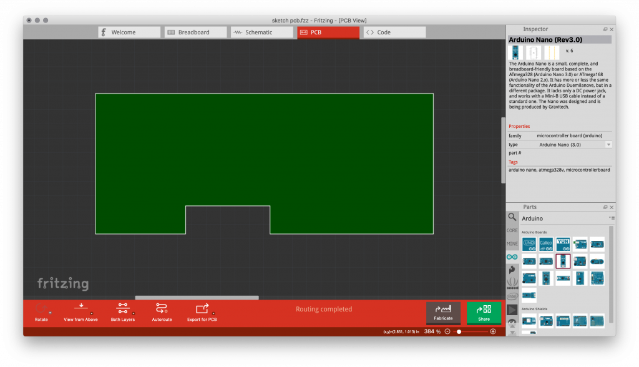The width and height of the screenshot is (639, 367).
Task: Select the PCB view tab
Action: [328, 32]
